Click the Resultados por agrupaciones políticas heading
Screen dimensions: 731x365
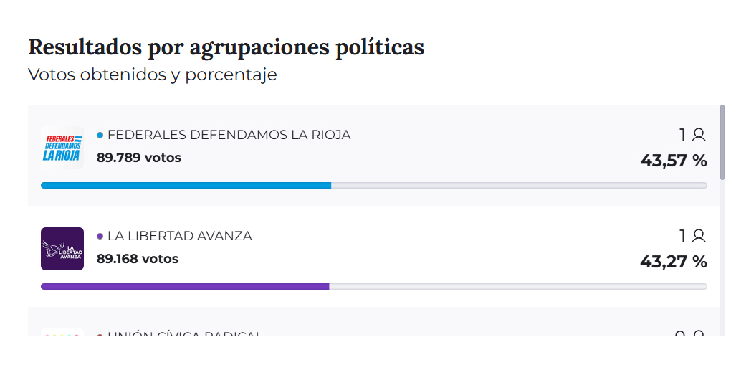click(226, 47)
